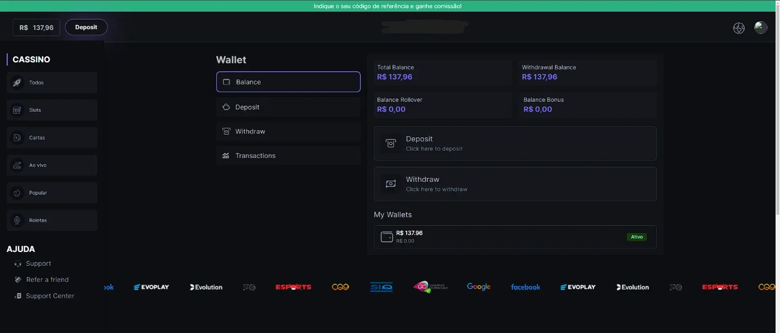The image size is (780, 333).
Task: Open the Ao vivo casino category
Action: pos(52,165)
